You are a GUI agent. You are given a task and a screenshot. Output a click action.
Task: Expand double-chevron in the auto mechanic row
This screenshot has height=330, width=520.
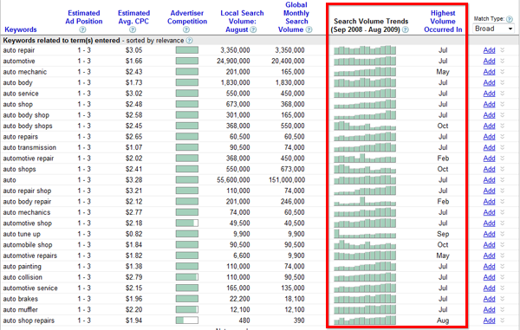click(503, 72)
